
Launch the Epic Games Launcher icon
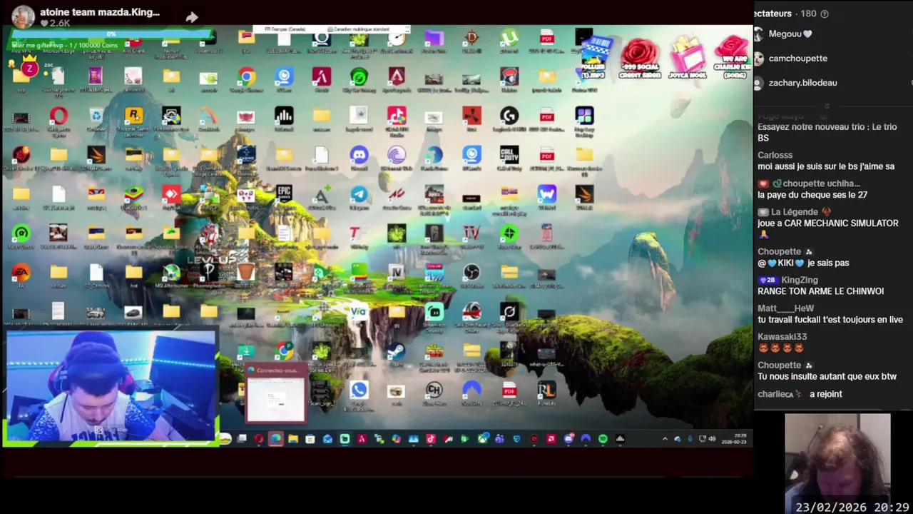[284, 193]
